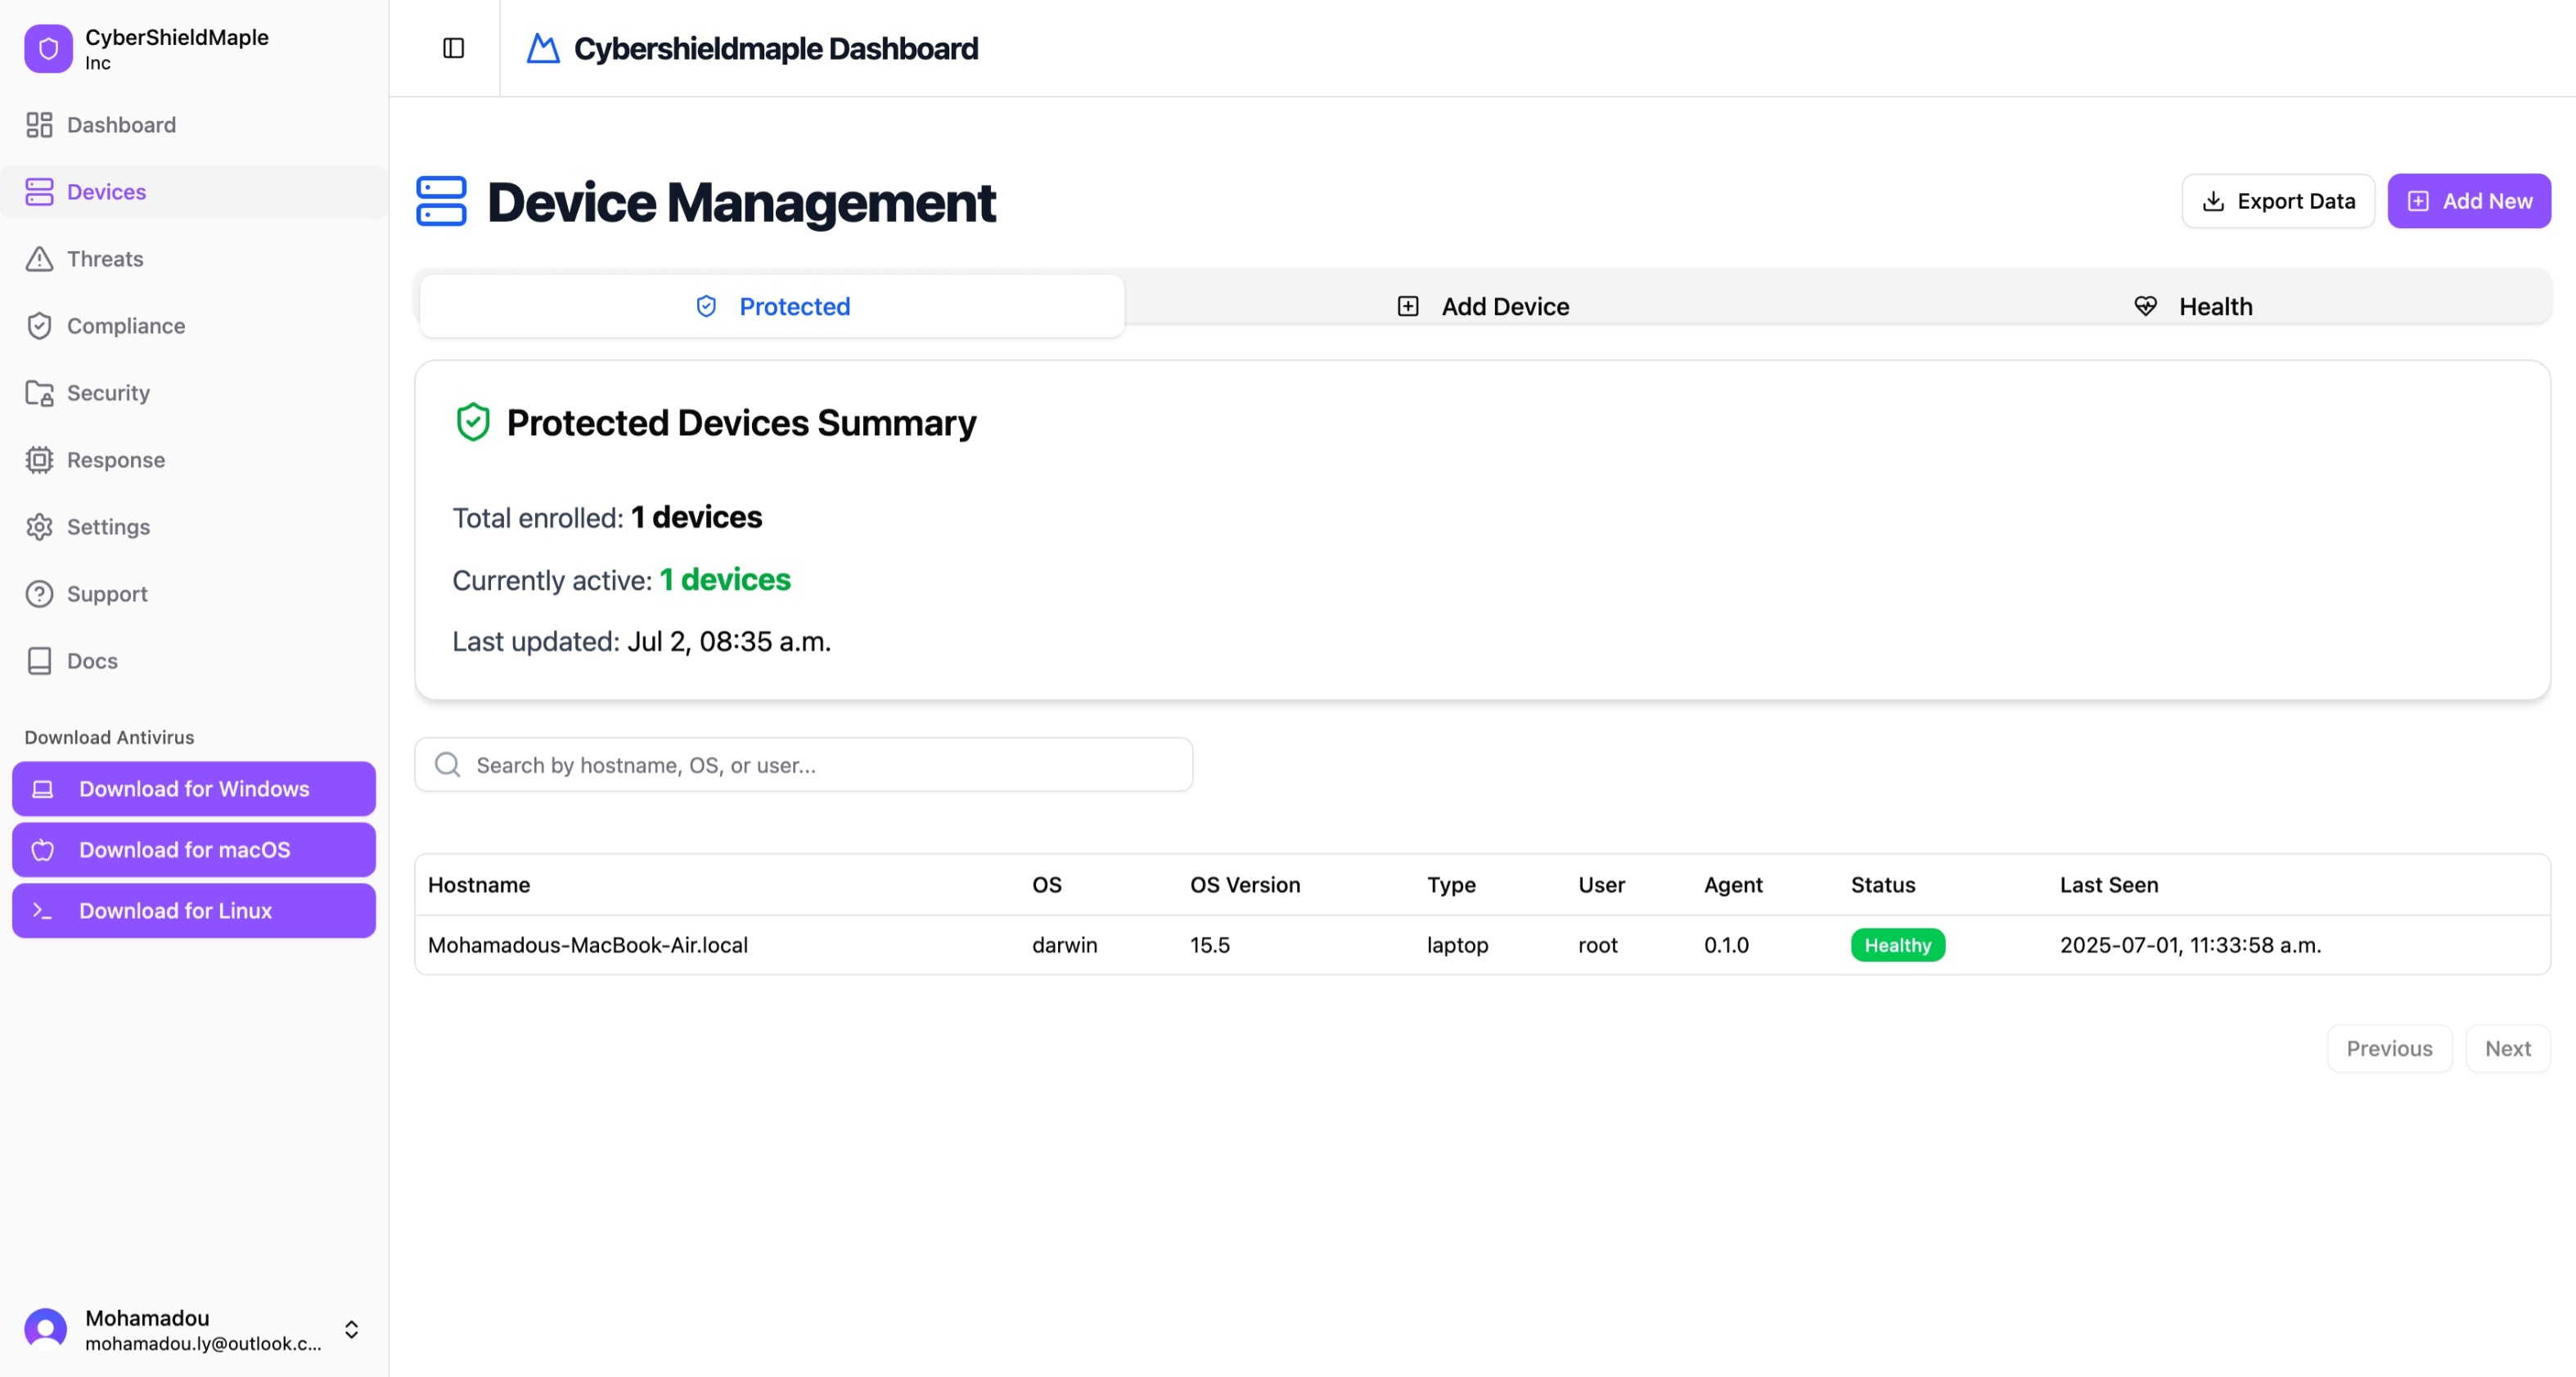The width and height of the screenshot is (2576, 1377).
Task: Click the Export Data button
Action: click(x=2277, y=201)
